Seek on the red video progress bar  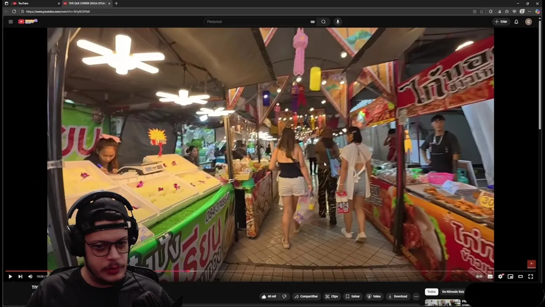point(270,271)
